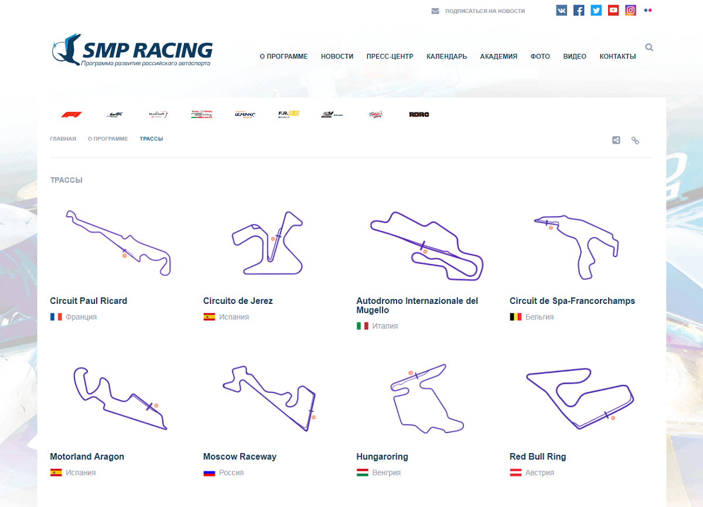Open the ФОТО menu item
The height and width of the screenshot is (507, 703).
[540, 56]
